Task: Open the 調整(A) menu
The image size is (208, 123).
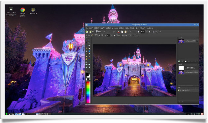Action: 121,28
